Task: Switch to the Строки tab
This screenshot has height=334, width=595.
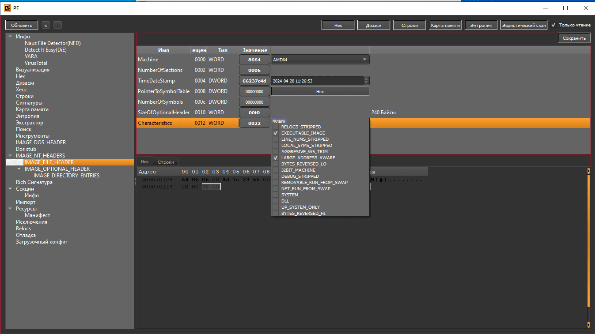Action: [166, 162]
